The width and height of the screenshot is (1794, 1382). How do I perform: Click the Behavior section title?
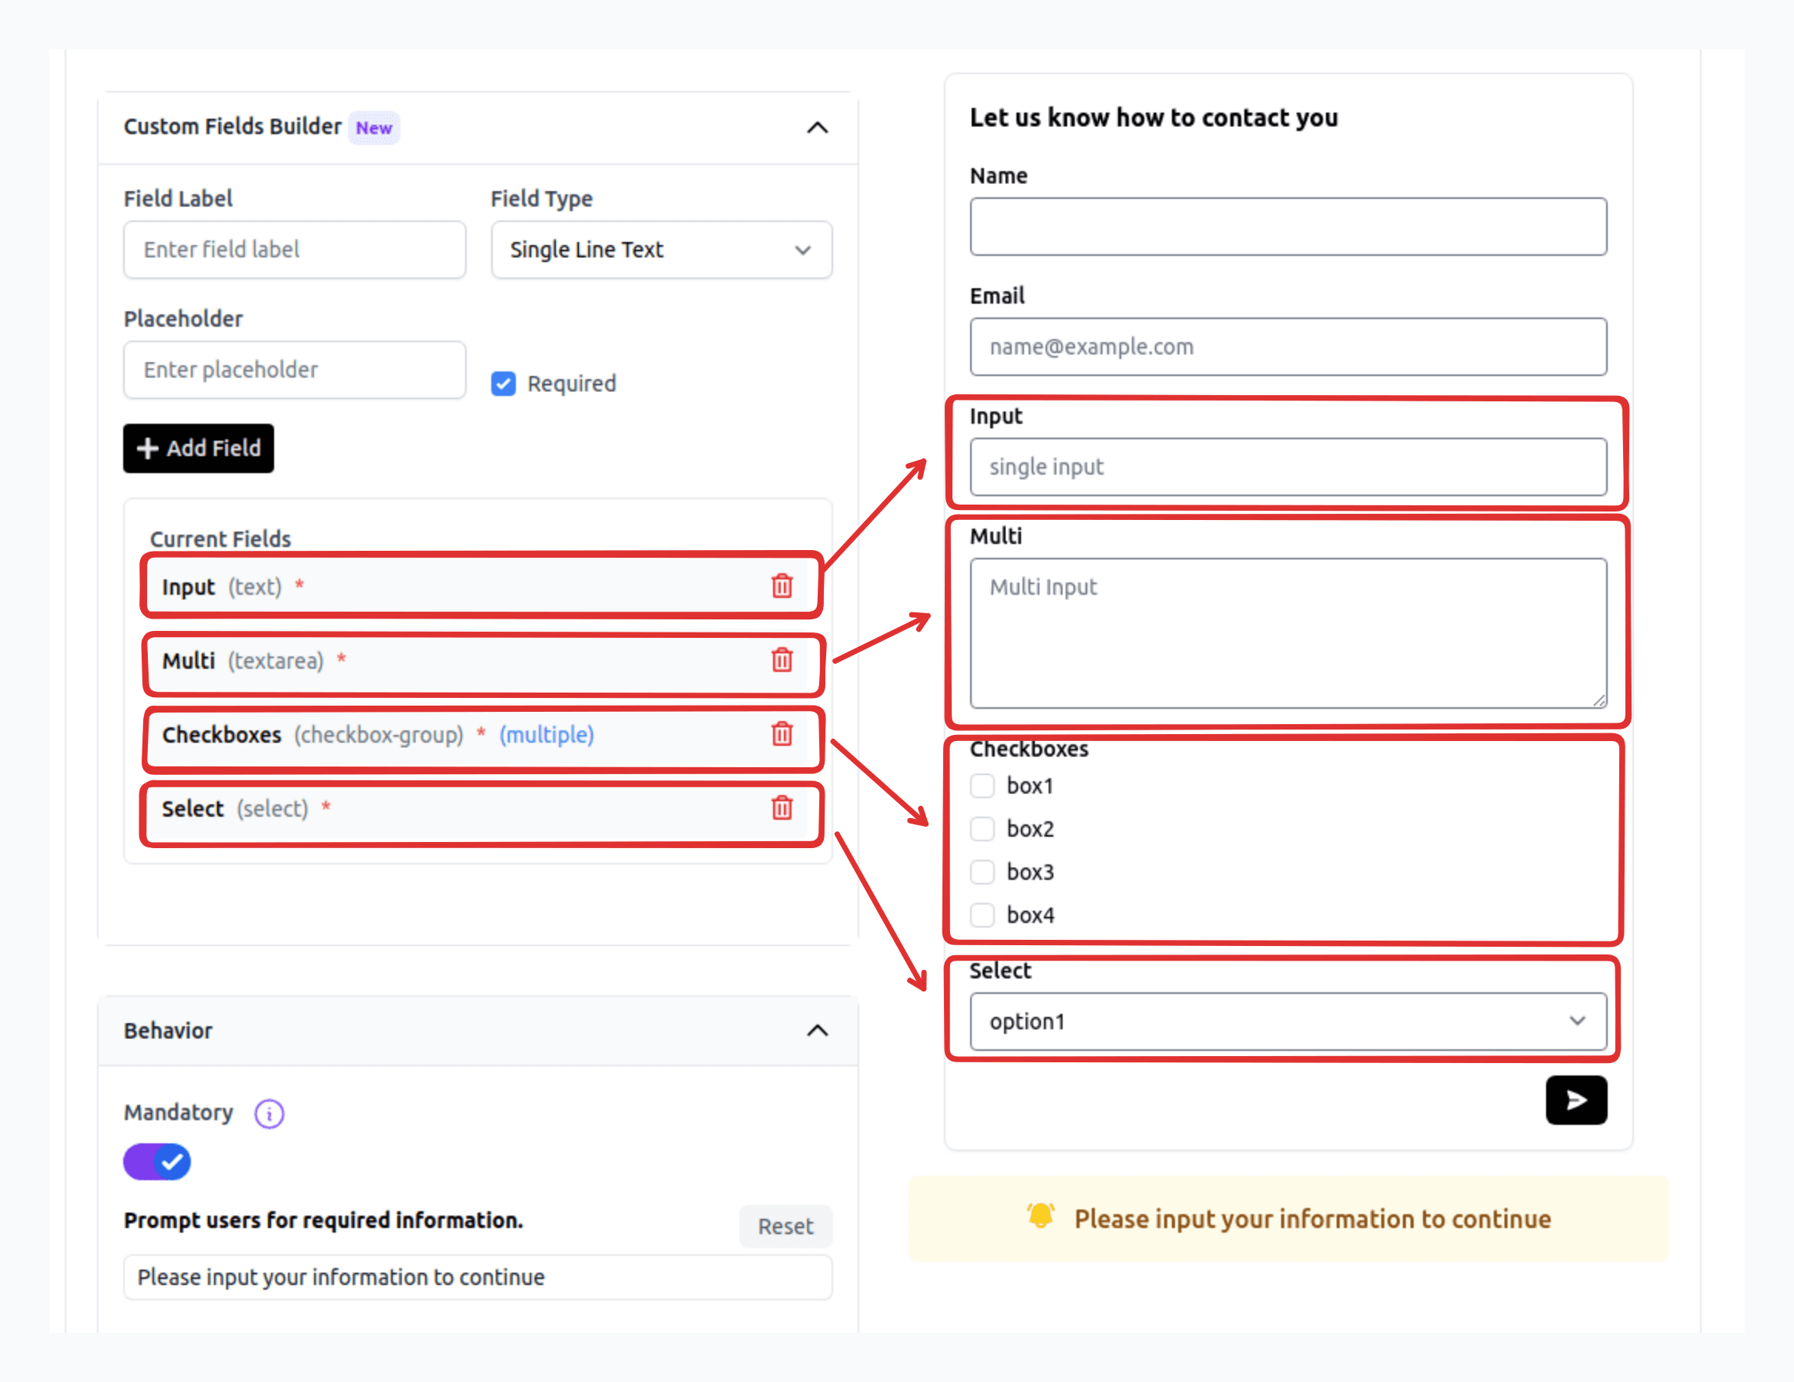(168, 1031)
